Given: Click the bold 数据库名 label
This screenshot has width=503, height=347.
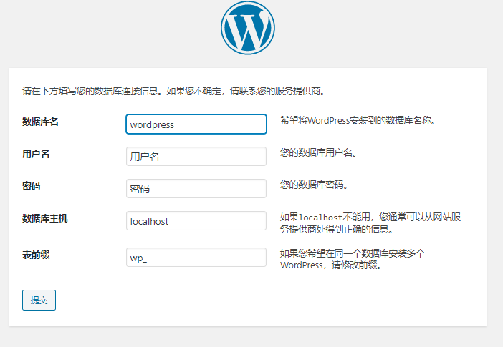Looking at the screenshot, I should (x=40, y=122).
